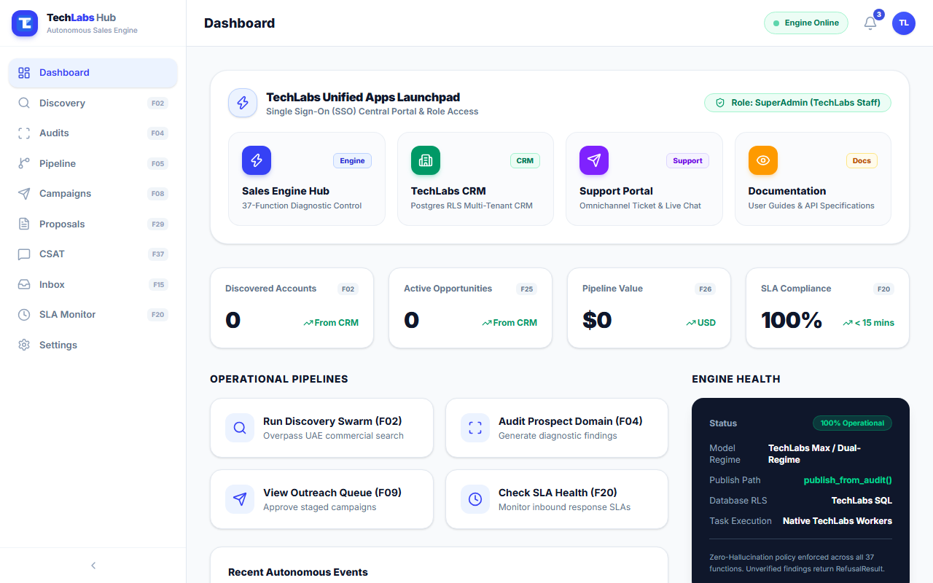The height and width of the screenshot is (583, 933).
Task: Click the F29 badge beside Proposals
Action: click(158, 224)
